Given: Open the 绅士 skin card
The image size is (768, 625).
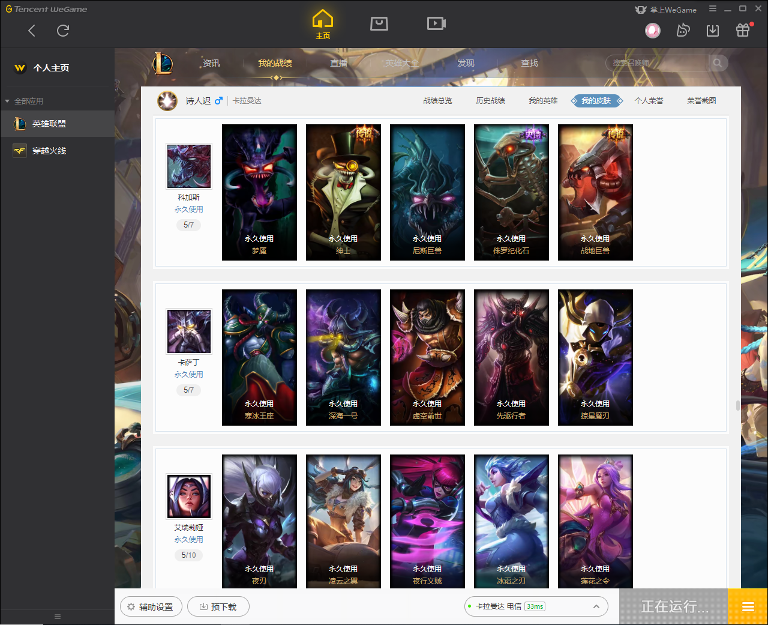Looking at the screenshot, I should coord(343,192).
